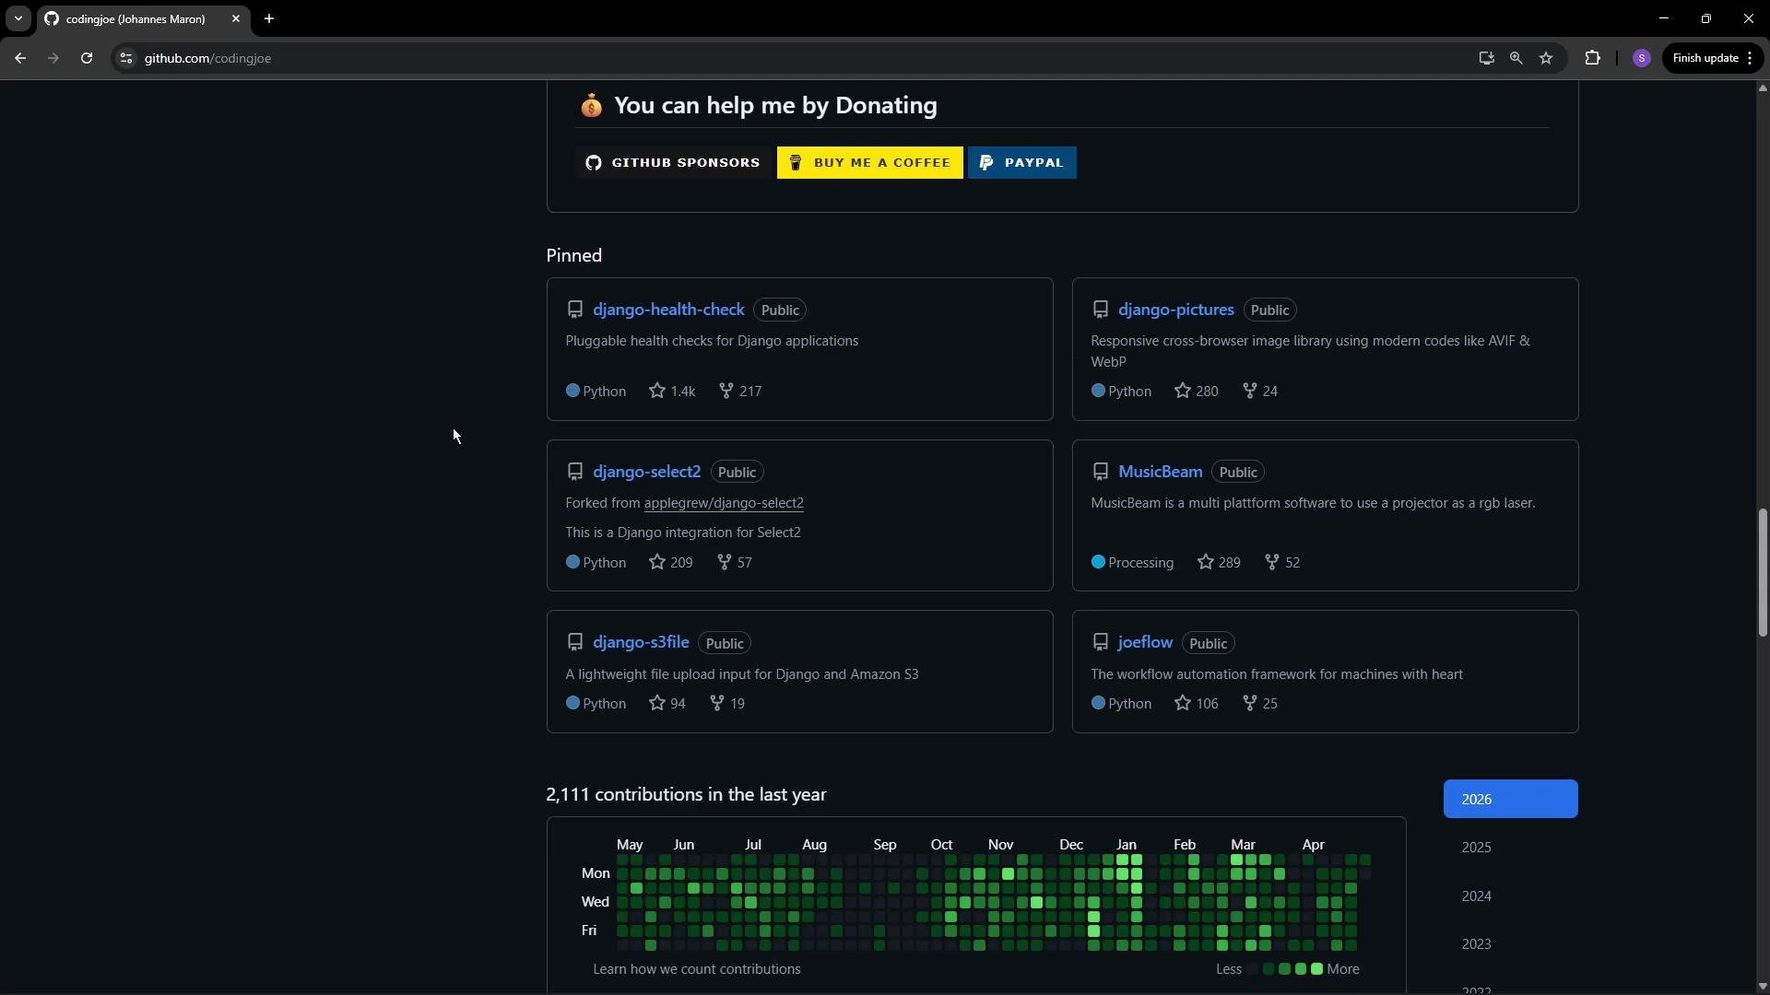This screenshot has height=995, width=1770.
Task: View MusicBeam's 289 stars
Action: pos(1219,563)
